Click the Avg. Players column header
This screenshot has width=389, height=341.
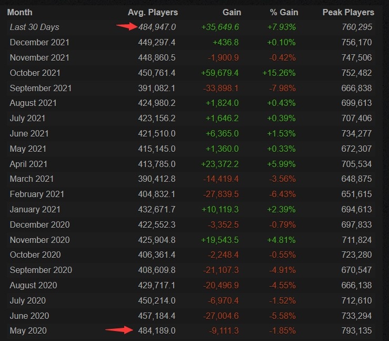153,12
